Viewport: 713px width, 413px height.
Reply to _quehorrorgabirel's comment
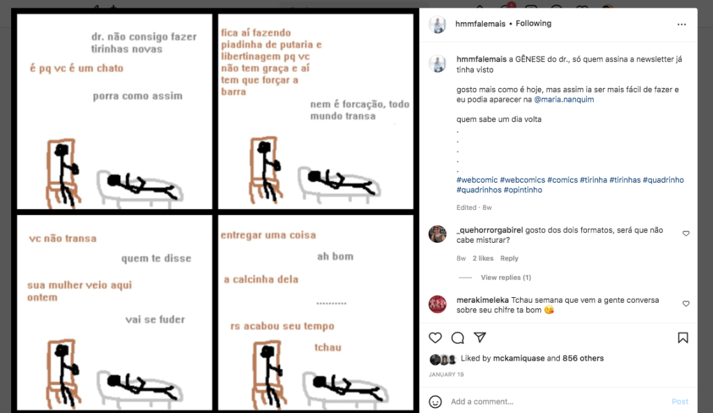[x=509, y=258]
